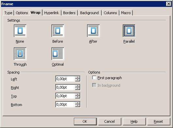
Task: Click the greyed In background checkbox
Action: pyautogui.click(x=94, y=85)
